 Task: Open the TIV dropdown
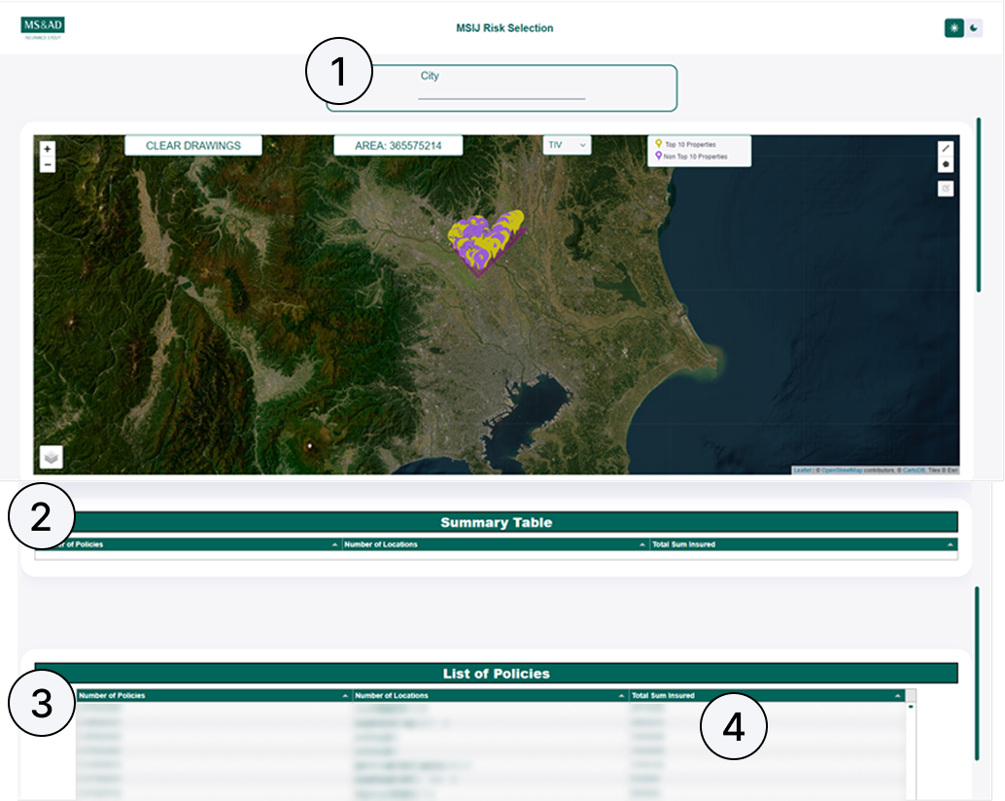click(567, 145)
